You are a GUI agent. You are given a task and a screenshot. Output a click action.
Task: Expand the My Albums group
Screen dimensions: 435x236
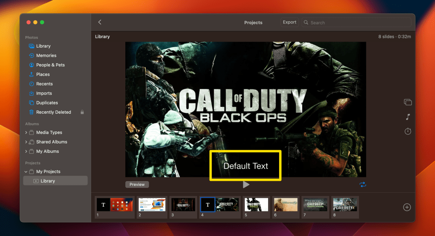[26, 152]
